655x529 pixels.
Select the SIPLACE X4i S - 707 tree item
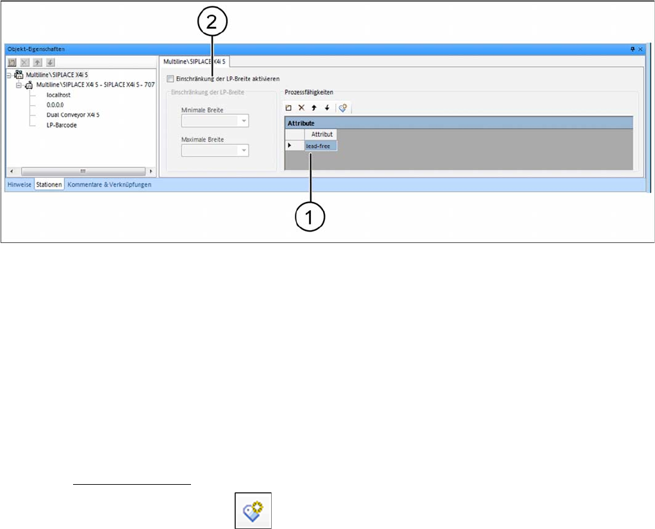[95, 85]
